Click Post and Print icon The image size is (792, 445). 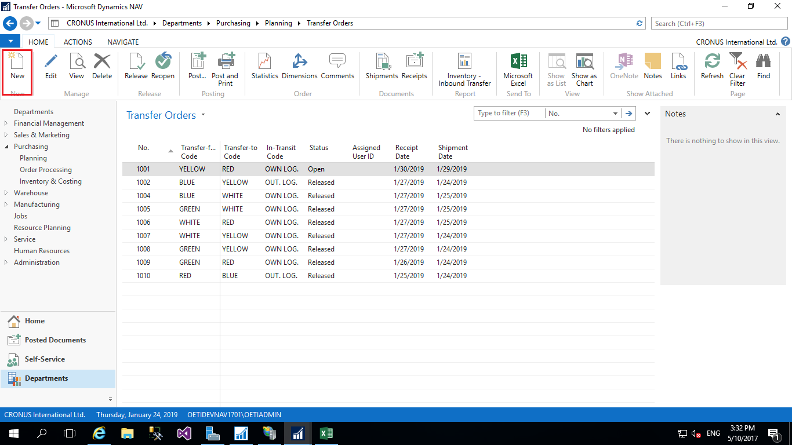point(225,70)
